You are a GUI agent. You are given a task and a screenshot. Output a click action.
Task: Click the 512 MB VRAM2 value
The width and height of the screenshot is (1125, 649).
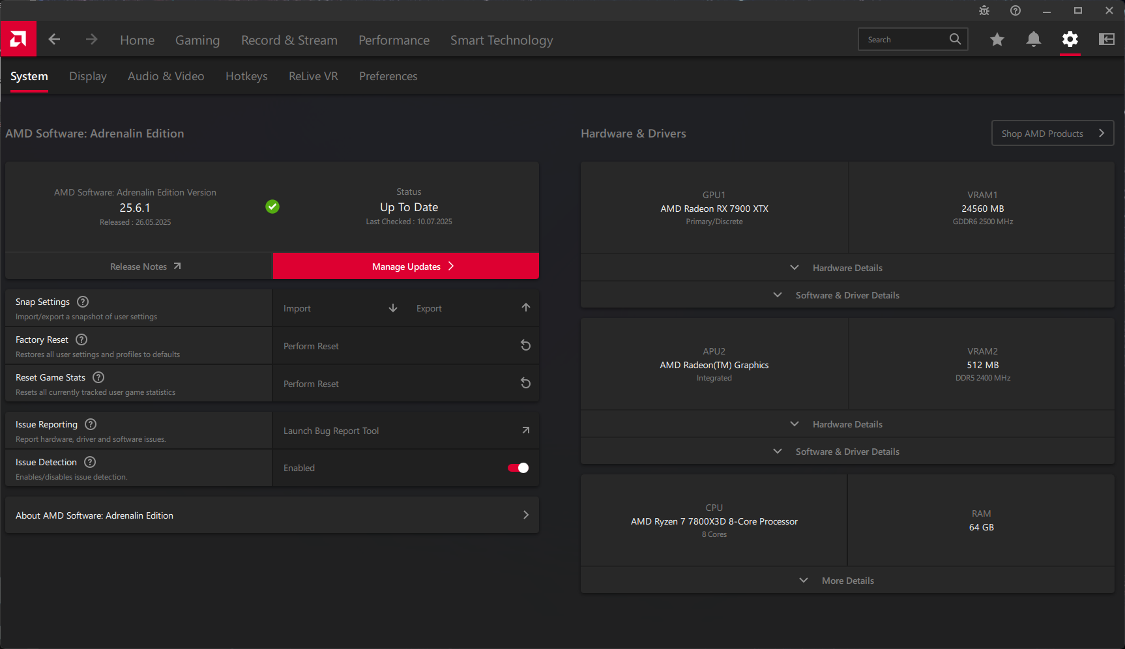983,365
